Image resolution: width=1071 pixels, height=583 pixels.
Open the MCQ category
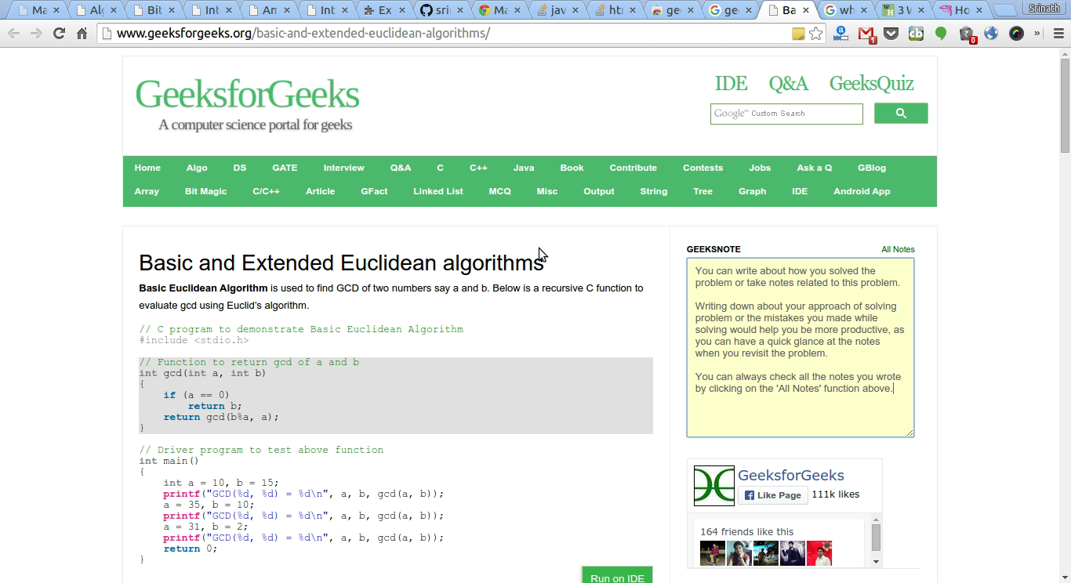click(x=499, y=191)
